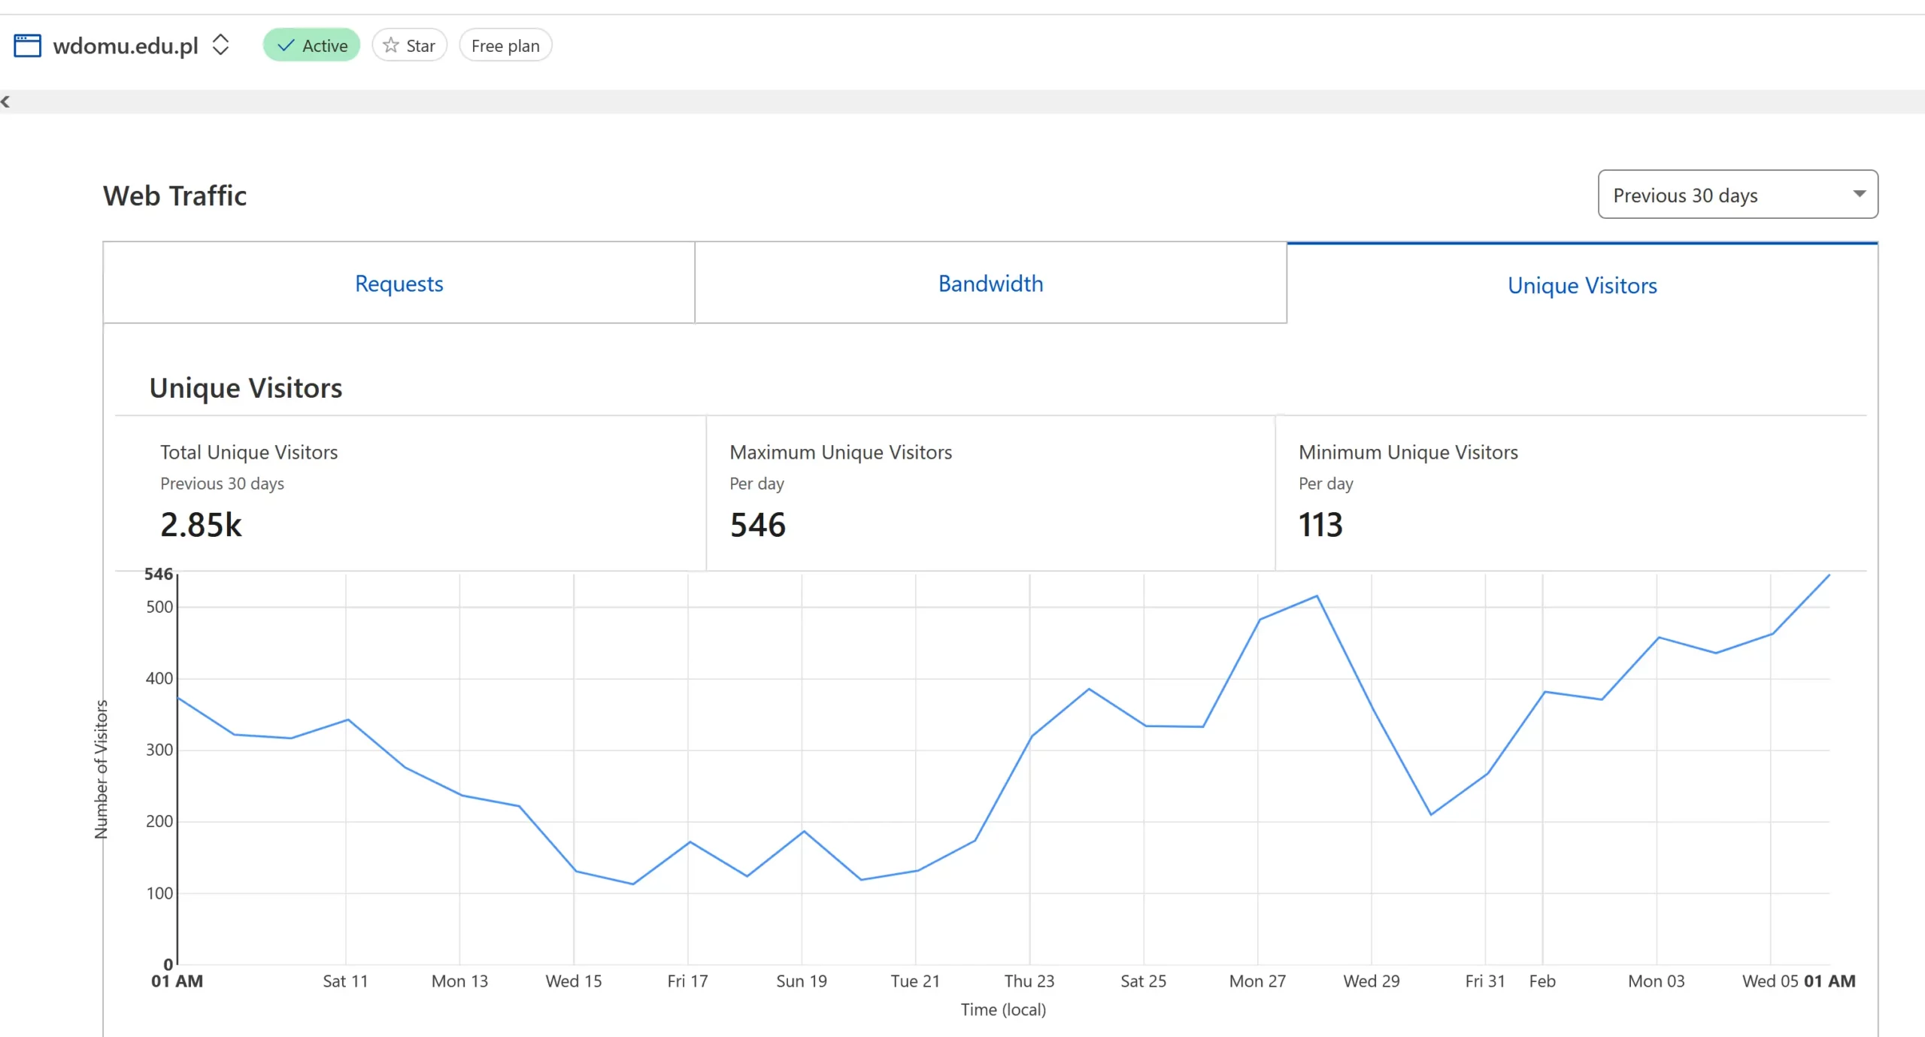Click the Wed 15 axis tick label
This screenshot has height=1037, width=1925.
coord(574,981)
